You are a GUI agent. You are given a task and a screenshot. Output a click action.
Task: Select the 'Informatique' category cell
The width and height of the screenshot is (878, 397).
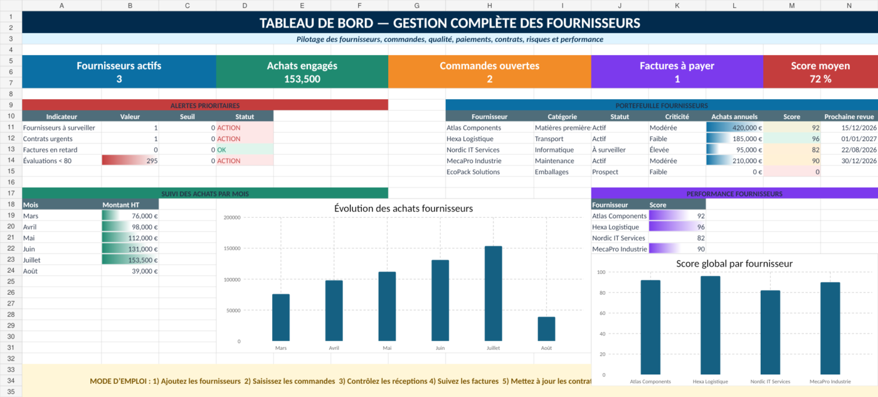[x=562, y=149]
